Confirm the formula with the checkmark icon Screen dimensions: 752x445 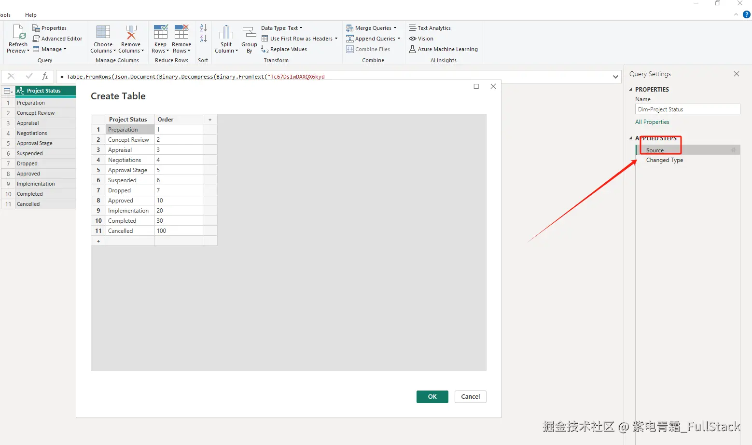(29, 76)
